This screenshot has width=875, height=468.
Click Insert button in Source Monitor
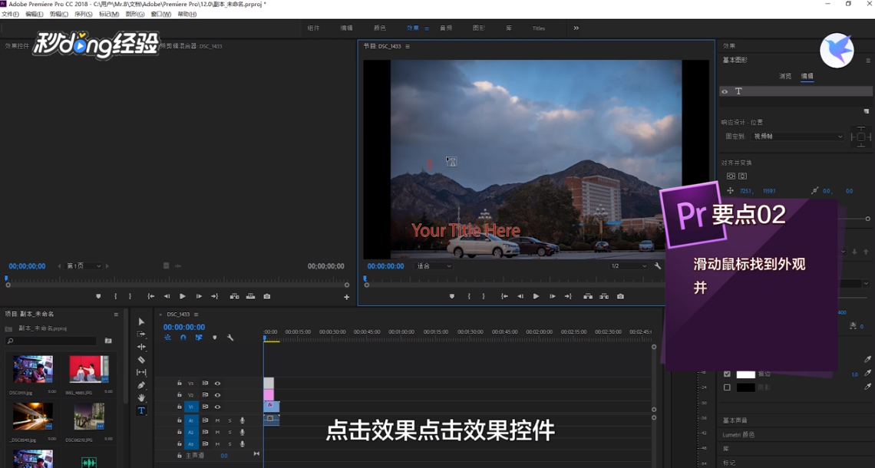[234, 296]
